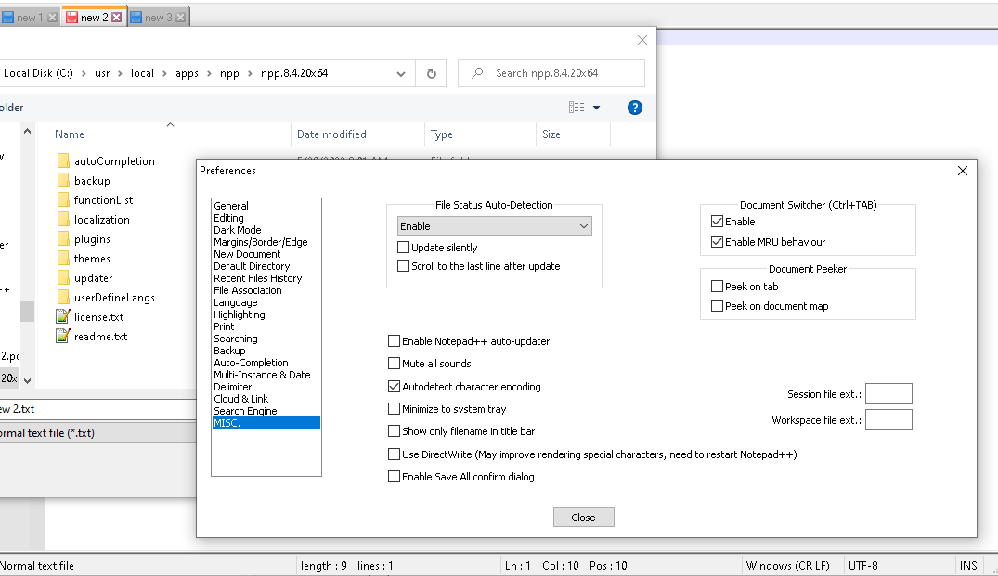Screen dimensions: 998x576
Task: Enable Peek on tab in Document Peeker
Action: click(x=716, y=286)
